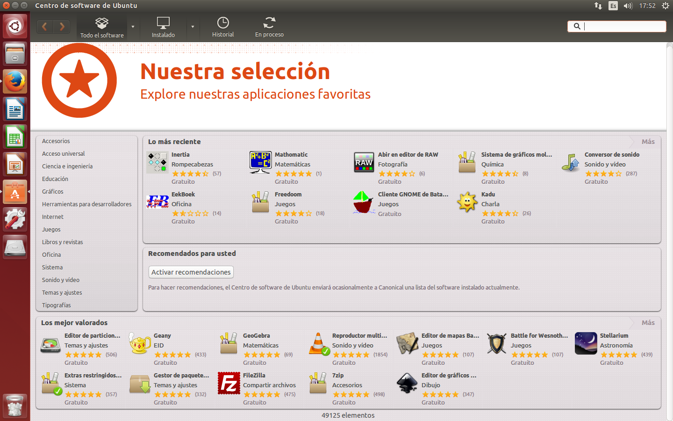Click the Conversor de sonido icon
Image resolution: width=673 pixels, height=421 pixels.
pyautogui.click(x=571, y=162)
